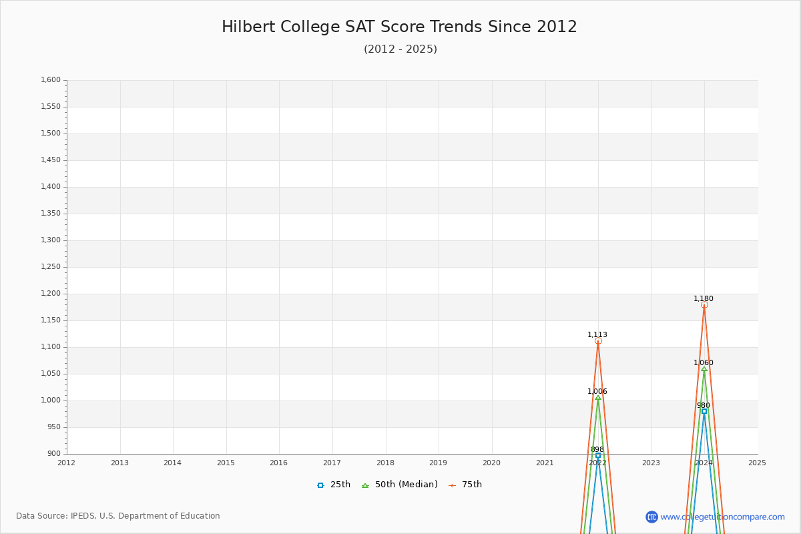Click the 980 data point for 2024
801x534 pixels.
[x=704, y=411]
